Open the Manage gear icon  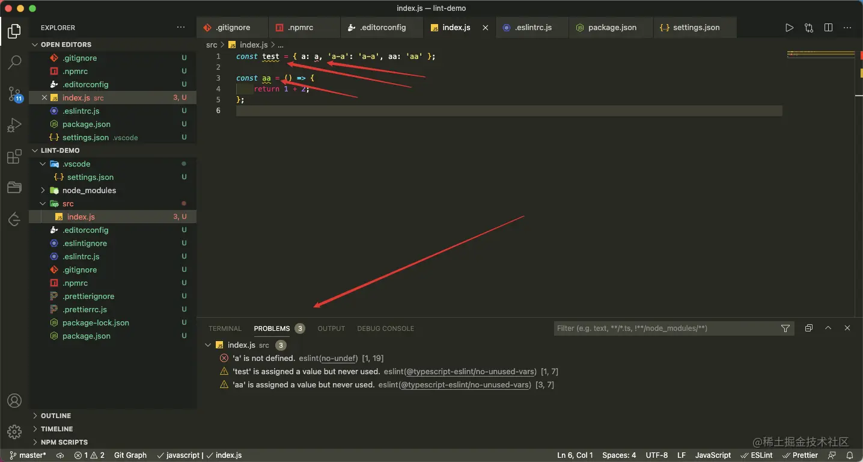tap(14, 431)
